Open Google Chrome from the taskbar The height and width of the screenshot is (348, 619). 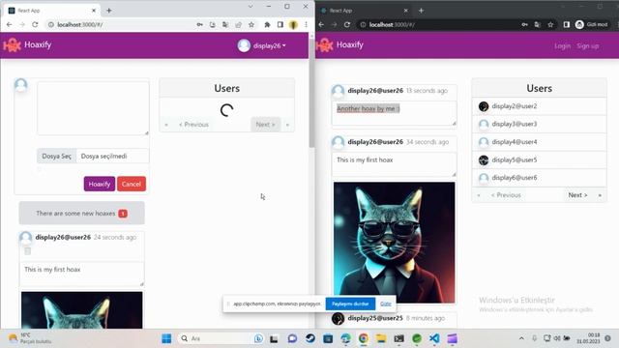pyautogui.click(x=364, y=338)
